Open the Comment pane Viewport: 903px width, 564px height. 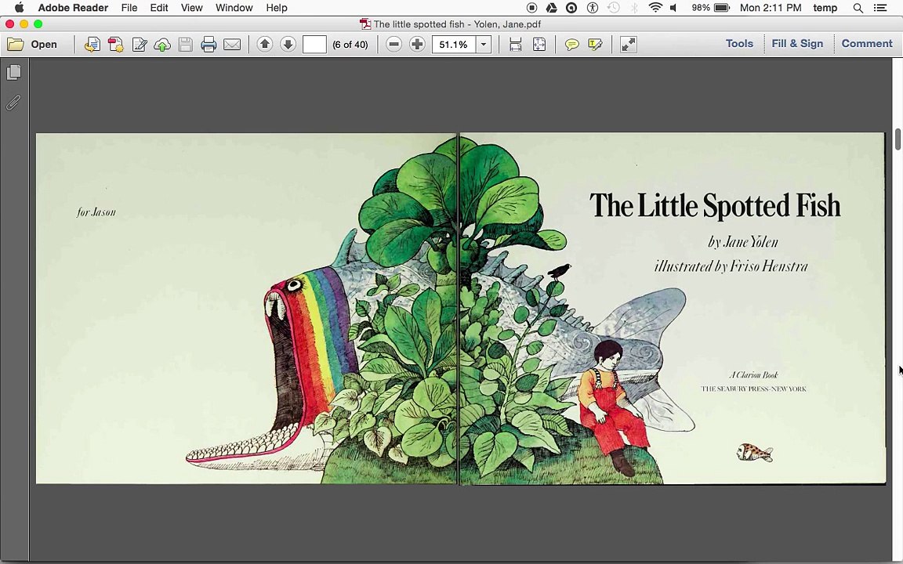click(x=867, y=44)
